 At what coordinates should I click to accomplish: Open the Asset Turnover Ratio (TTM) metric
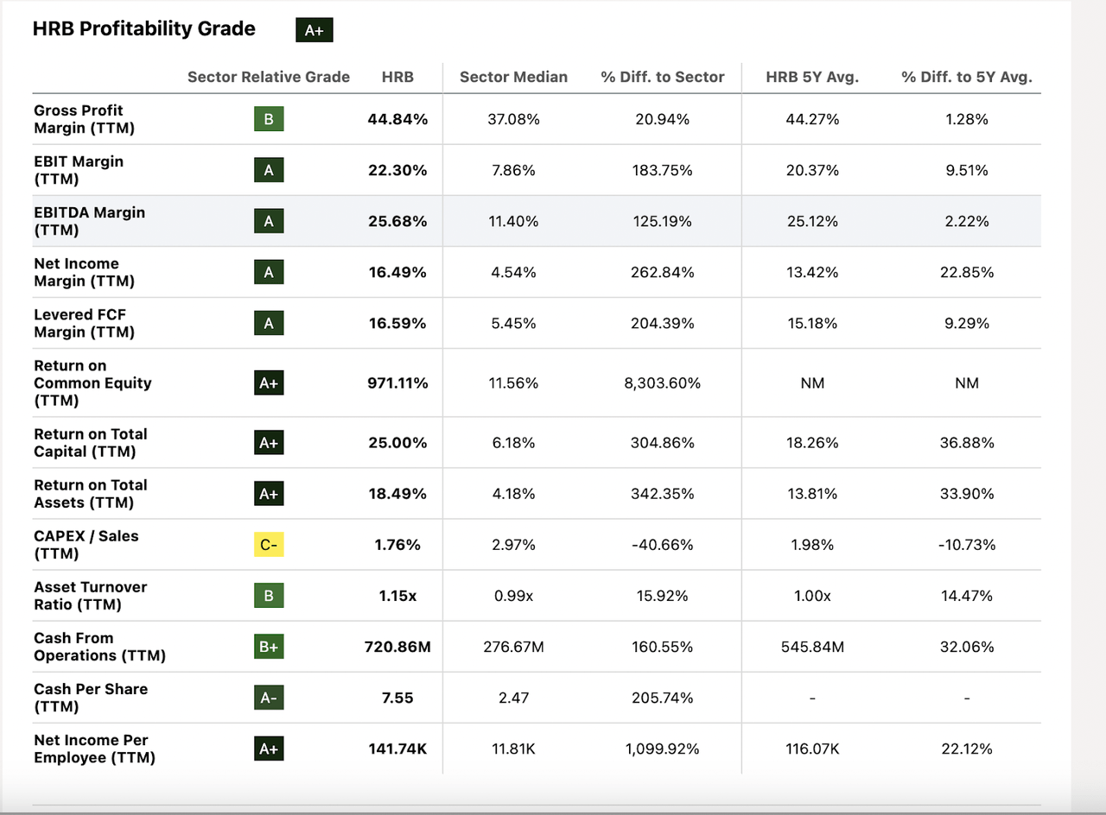coord(91,595)
